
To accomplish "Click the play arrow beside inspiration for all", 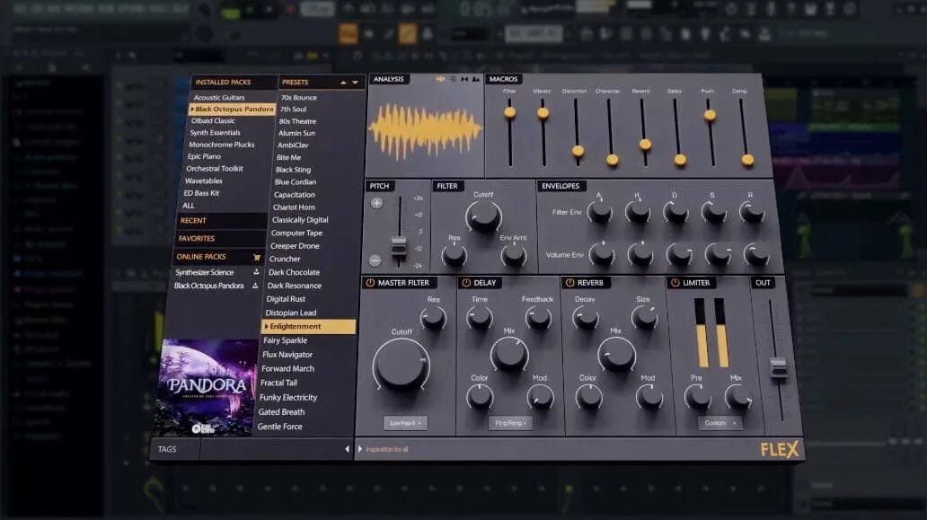I will point(360,449).
